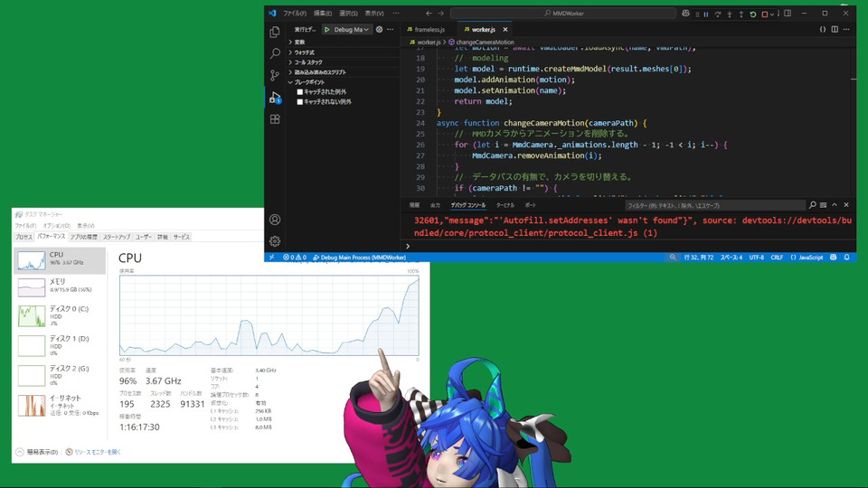Image resolution: width=868 pixels, height=488 pixels.
Task: Pause the debugger from the debug toolbar
Action: click(x=706, y=14)
